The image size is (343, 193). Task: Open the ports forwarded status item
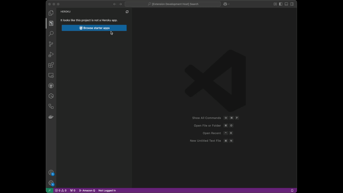(x=73, y=190)
